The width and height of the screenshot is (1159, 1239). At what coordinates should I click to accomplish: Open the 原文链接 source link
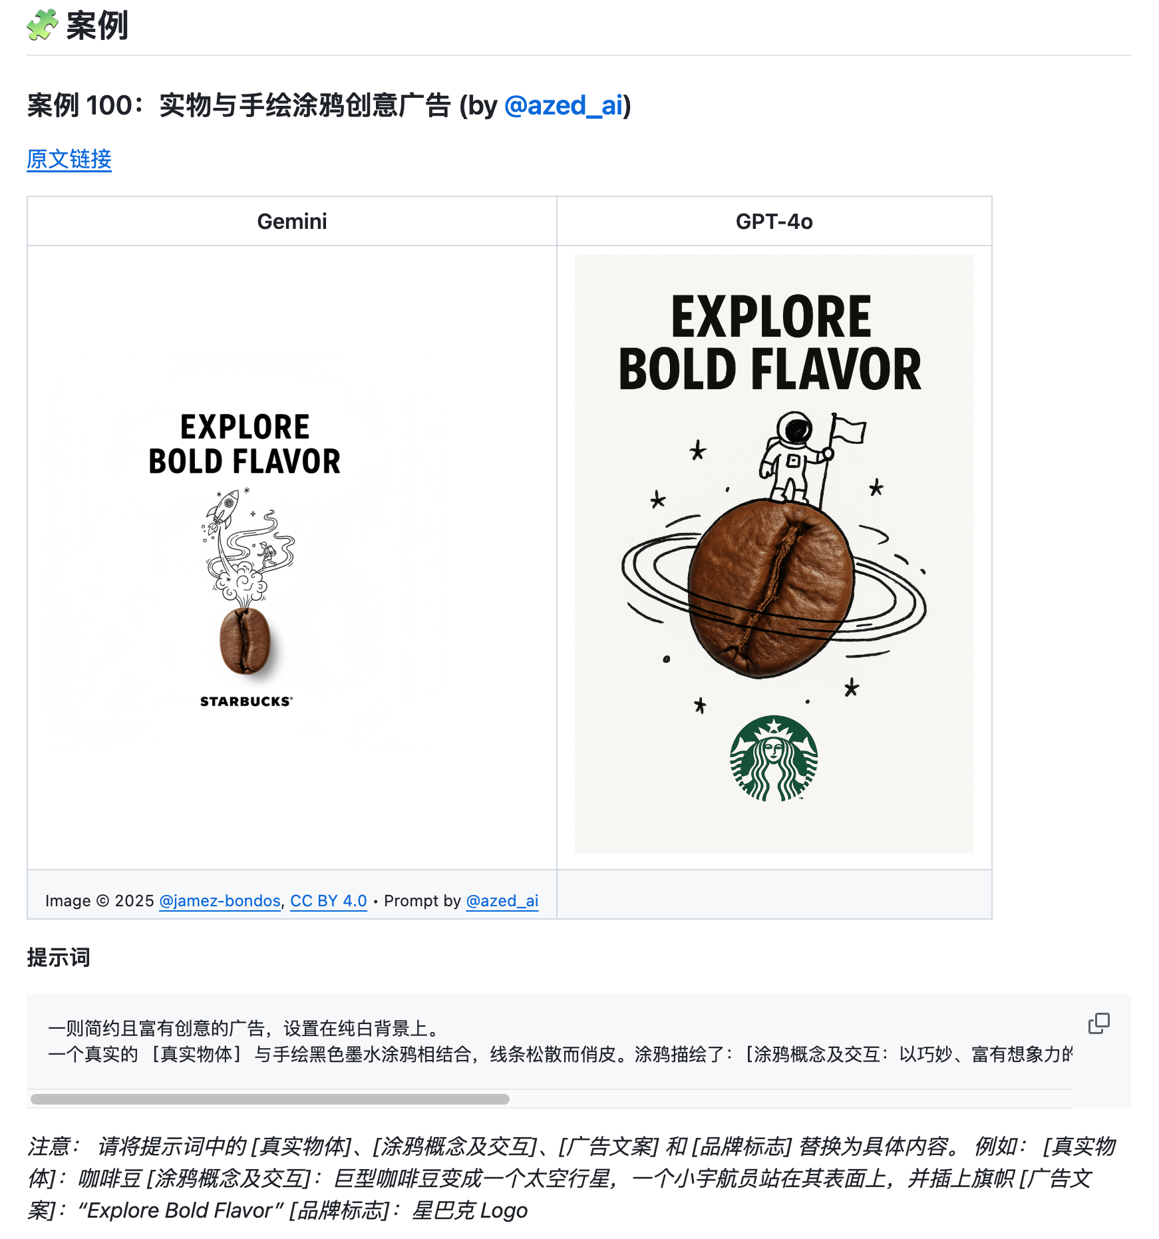pyautogui.click(x=69, y=159)
